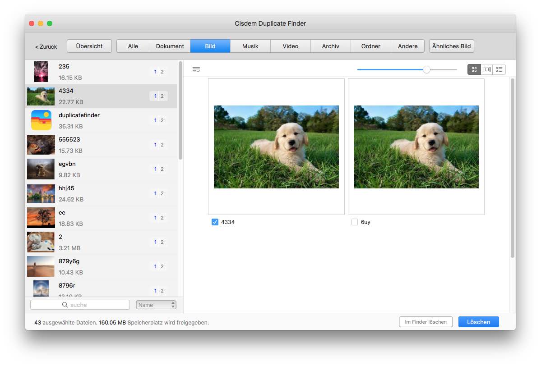The image size is (541, 366).
Task: Select the hhj45 duplicate group thumbnail
Action: pos(41,193)
